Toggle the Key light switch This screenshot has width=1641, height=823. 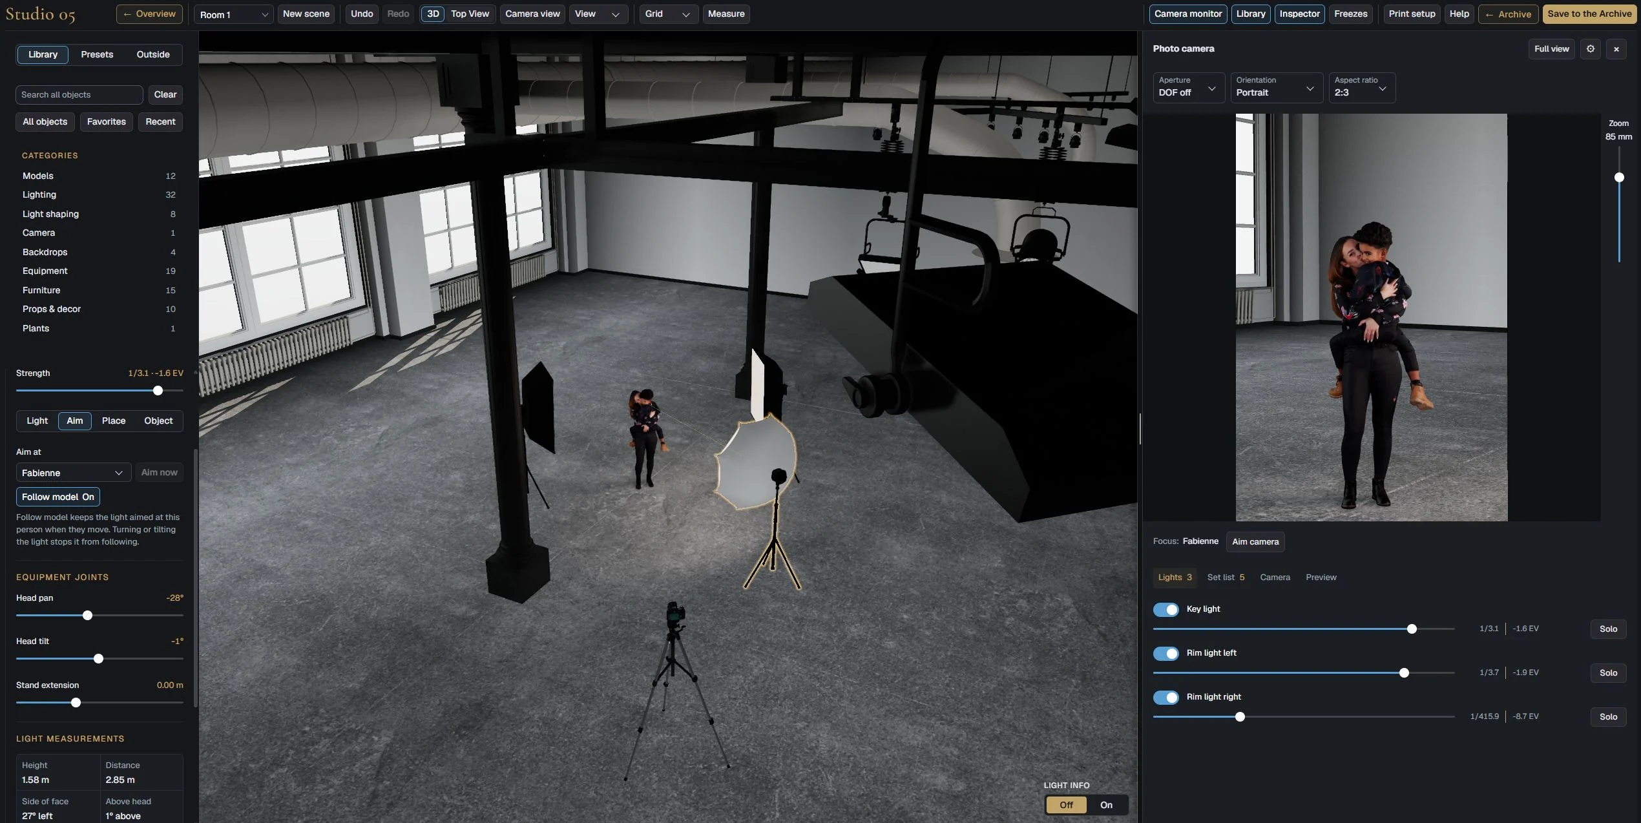[x=1166, y=609]
